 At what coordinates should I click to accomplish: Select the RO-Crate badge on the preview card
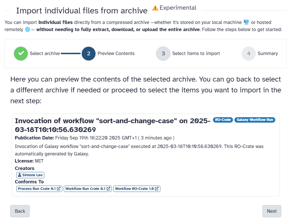[x=223, y=120]
